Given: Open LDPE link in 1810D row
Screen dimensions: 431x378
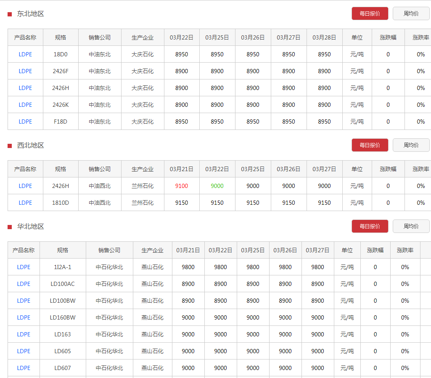Looking at the screenshot, I should click(x=25, y=203).
